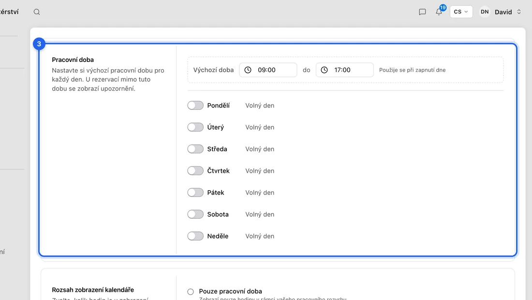Screen dimensions: 532x300
Task: Click the clock icon beside 17:00
Action: (x=325, y=70)
